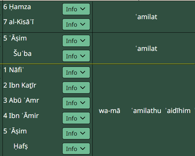
Task: Select the word ʿamilathu in the reading
Action: (146, 111)
